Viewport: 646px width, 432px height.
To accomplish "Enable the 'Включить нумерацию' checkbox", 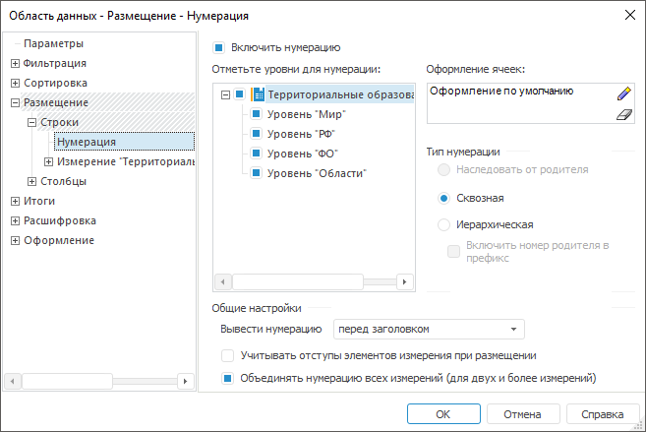I will point(219,47).
